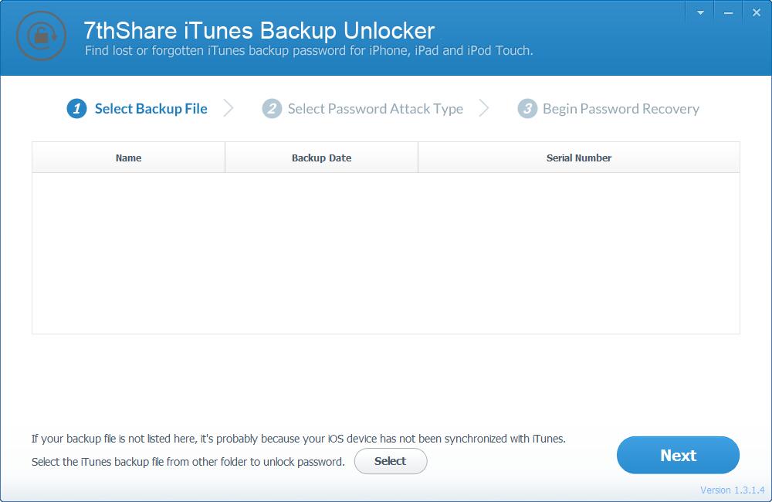Click the chevron before Begin Password Recovery
The image size is (772, 502).
[x=484, y=109]
